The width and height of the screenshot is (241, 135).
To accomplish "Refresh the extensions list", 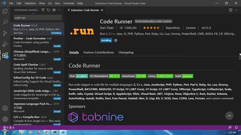I will [x=49, y=10].
